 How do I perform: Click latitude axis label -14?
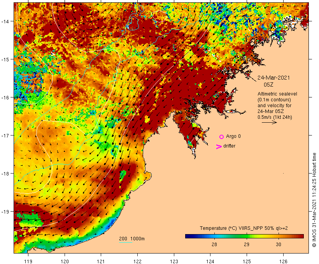pyautogui.click(x=5, y=21)
